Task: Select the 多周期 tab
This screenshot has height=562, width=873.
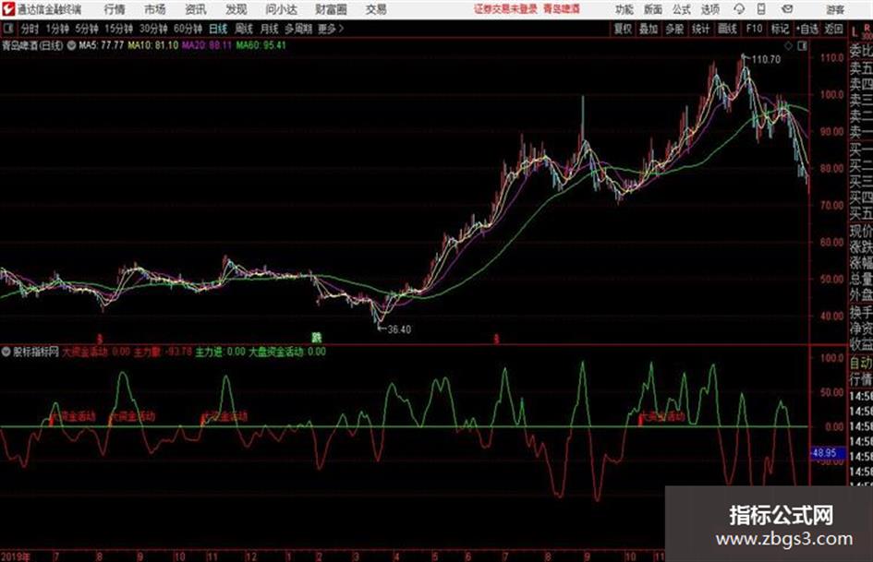Action: (x=298, y=29)
